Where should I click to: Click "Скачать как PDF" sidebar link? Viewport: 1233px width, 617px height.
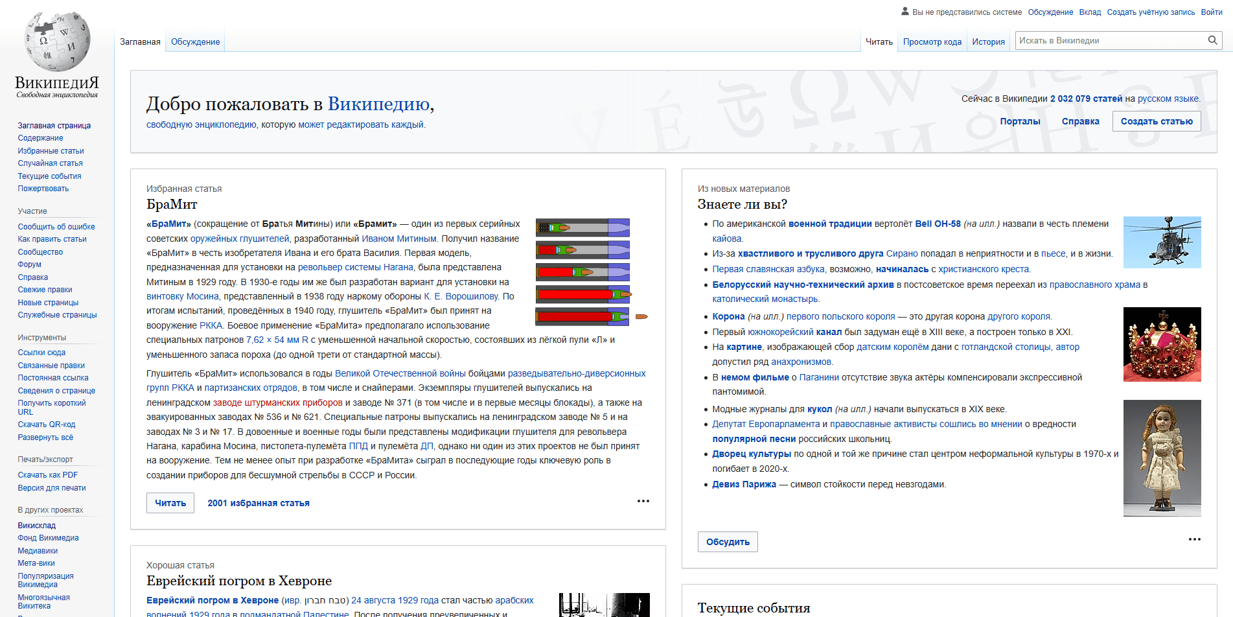coord(48,474)
